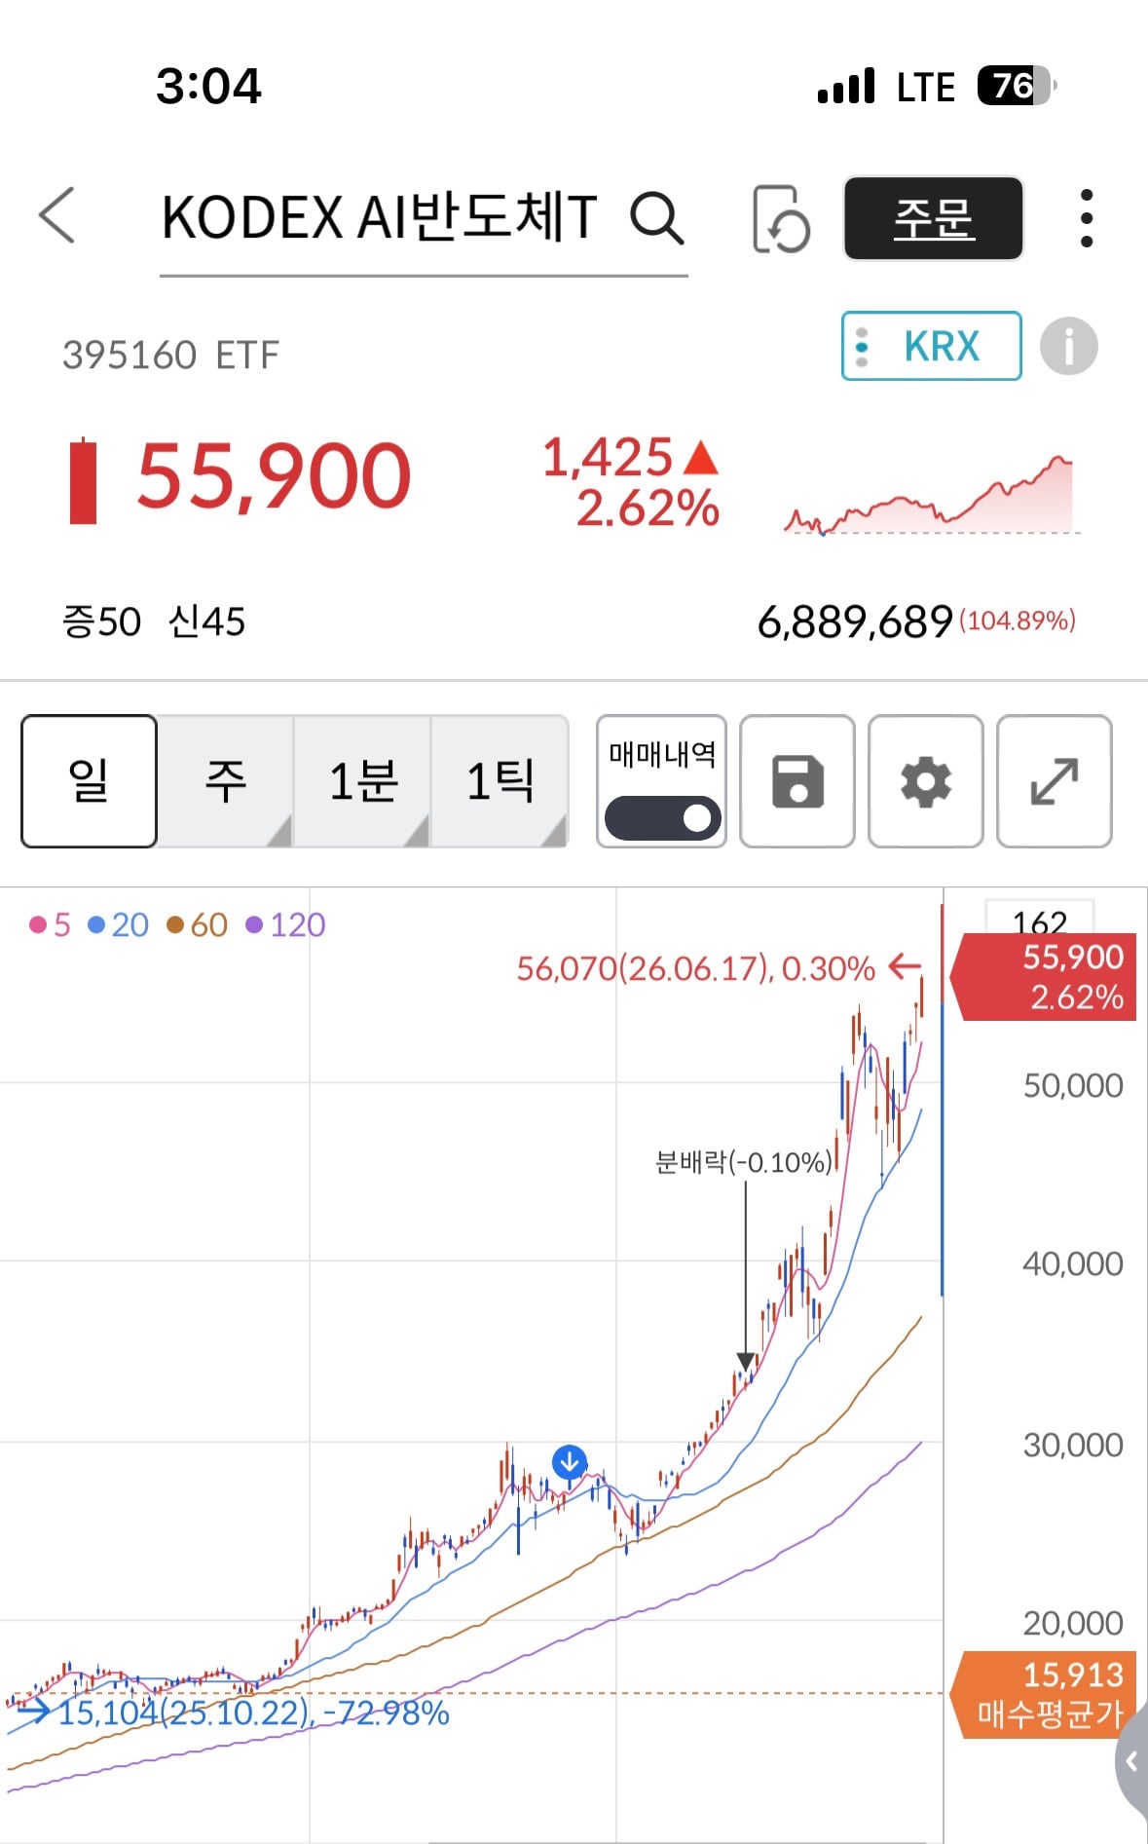
Task: Tap the 6,889,689 volume figure
Action: coord(855,621)
